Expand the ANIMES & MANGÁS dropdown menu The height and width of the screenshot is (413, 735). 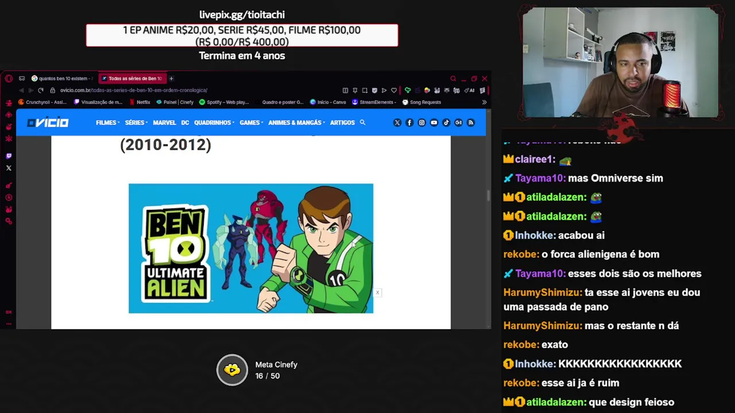click(x=296, y=122)
